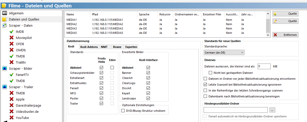Click the red X beside YouTube
307x122 pixels.
[12, 118]
